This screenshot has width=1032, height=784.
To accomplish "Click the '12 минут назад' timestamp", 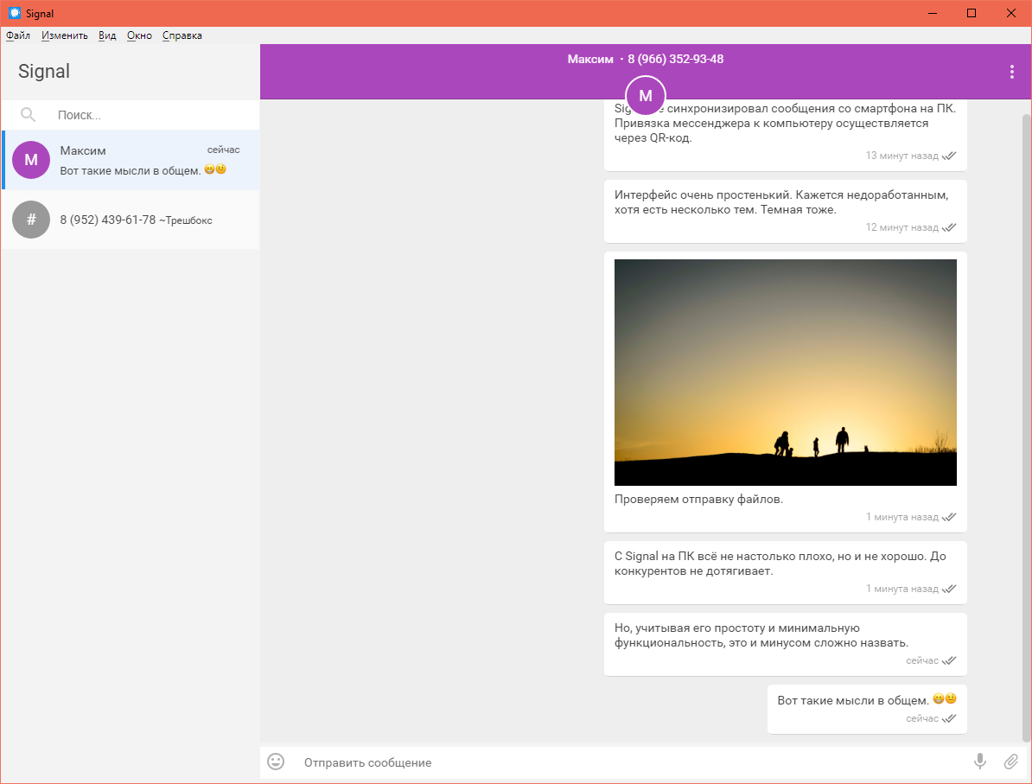I will 901,227.
